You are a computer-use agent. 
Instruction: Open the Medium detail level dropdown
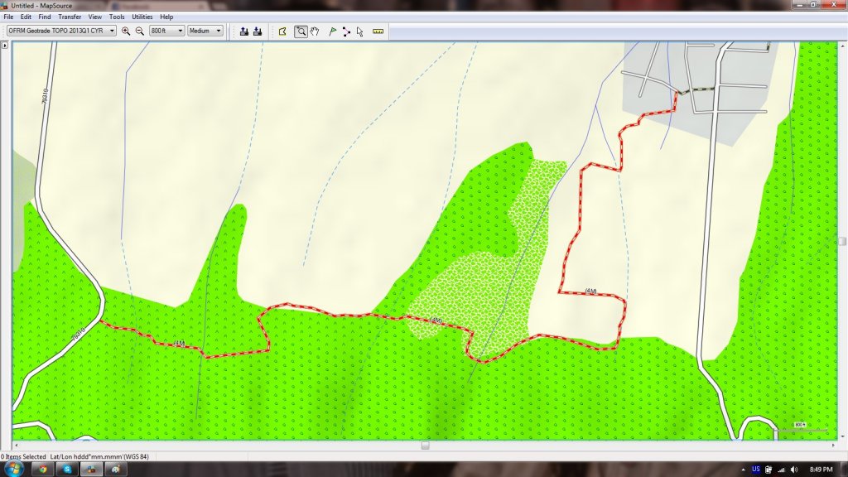click(x=205, y=31)
